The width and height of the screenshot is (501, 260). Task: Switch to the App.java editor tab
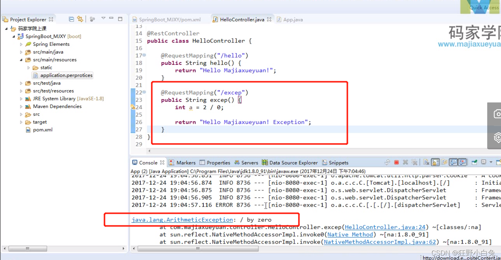click(290, 19)
